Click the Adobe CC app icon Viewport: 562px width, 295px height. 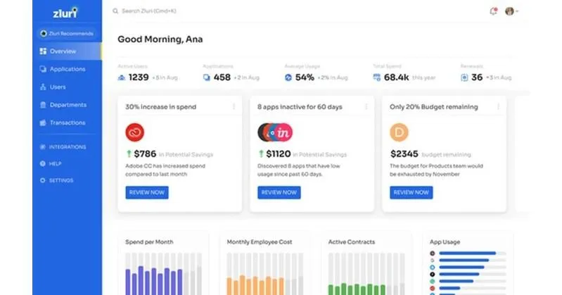coord(135,132)
